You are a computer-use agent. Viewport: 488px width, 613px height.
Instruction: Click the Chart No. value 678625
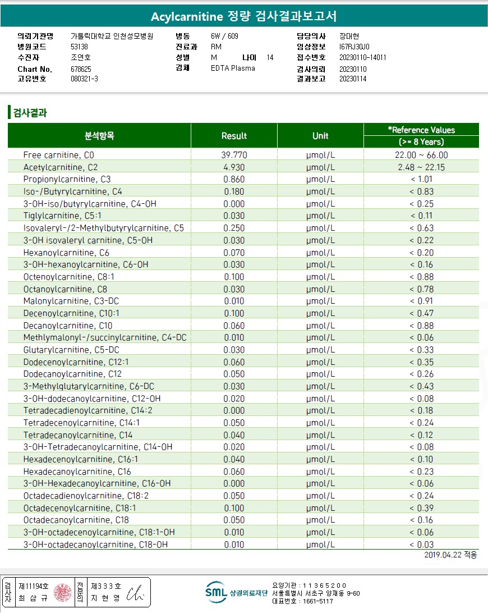pos(81,69)
